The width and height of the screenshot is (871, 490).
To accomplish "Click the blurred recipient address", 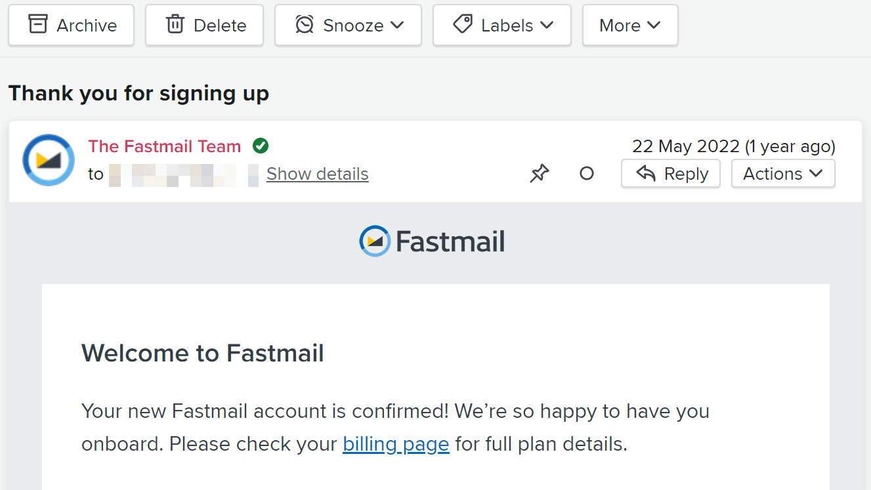I will (x=184, y=176).
